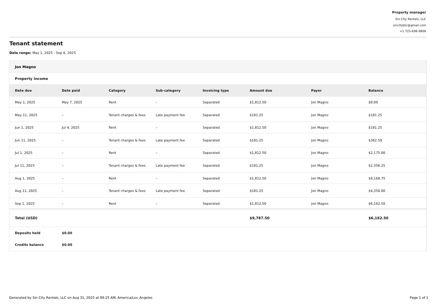Click the Amount due column header

point(261,91)
